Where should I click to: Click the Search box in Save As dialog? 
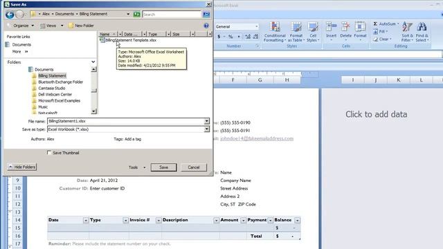(172, 14)
